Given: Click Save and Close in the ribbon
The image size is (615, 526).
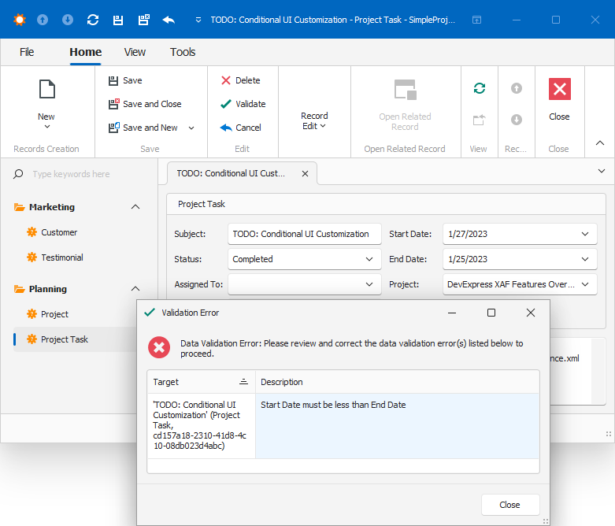Looking at the screenshot, I should coord(145,104).
